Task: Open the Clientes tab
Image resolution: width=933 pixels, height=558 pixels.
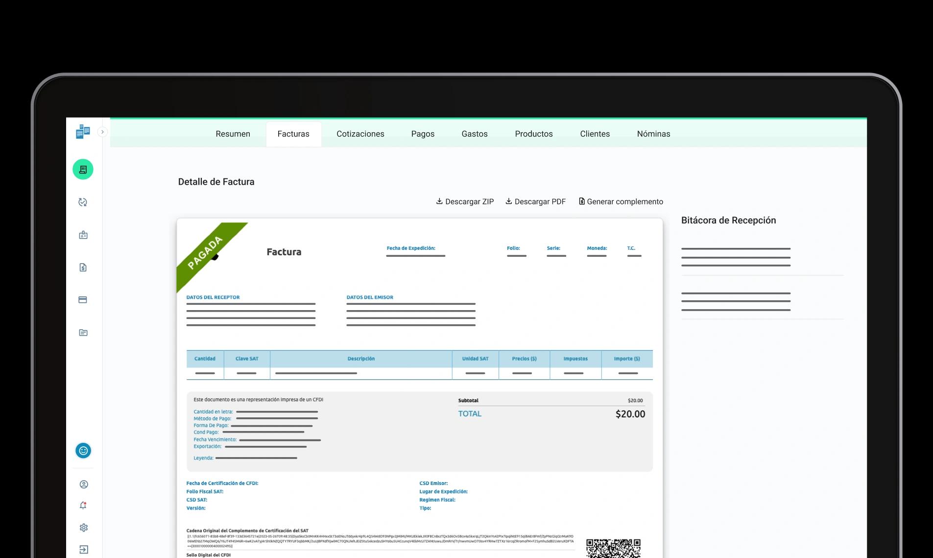Action: click(595, 134)
